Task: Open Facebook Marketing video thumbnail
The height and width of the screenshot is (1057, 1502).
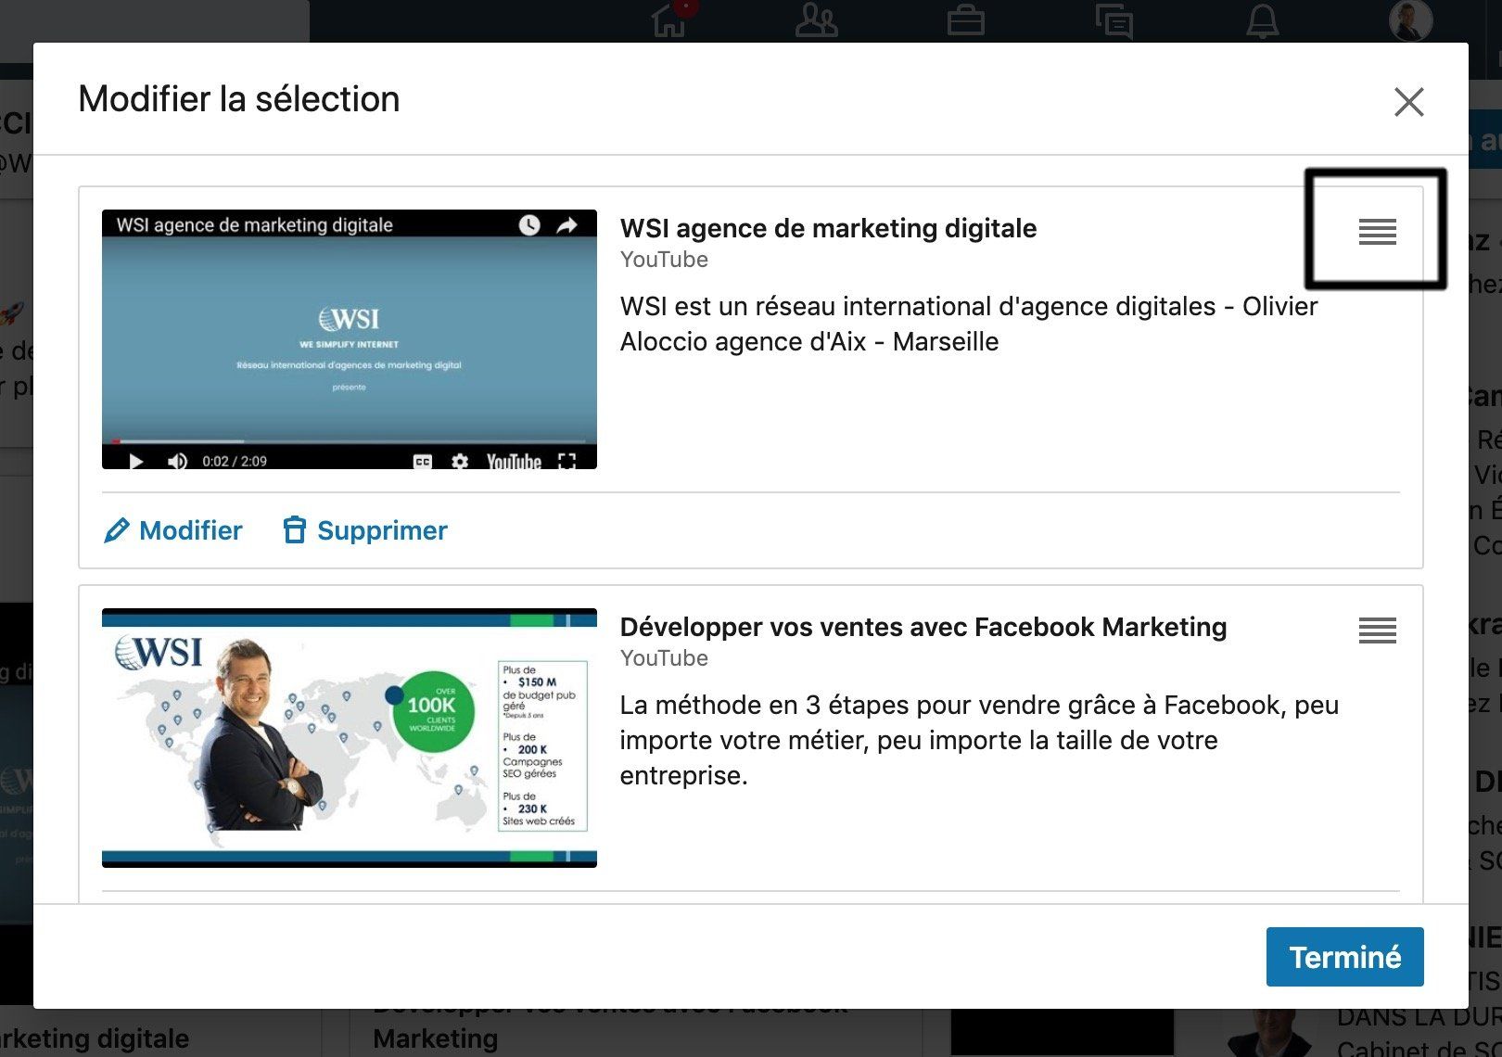Action: 350,738
